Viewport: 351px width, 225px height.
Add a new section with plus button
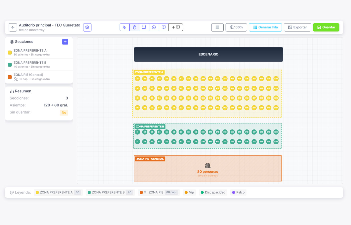[x=65, y=42]
